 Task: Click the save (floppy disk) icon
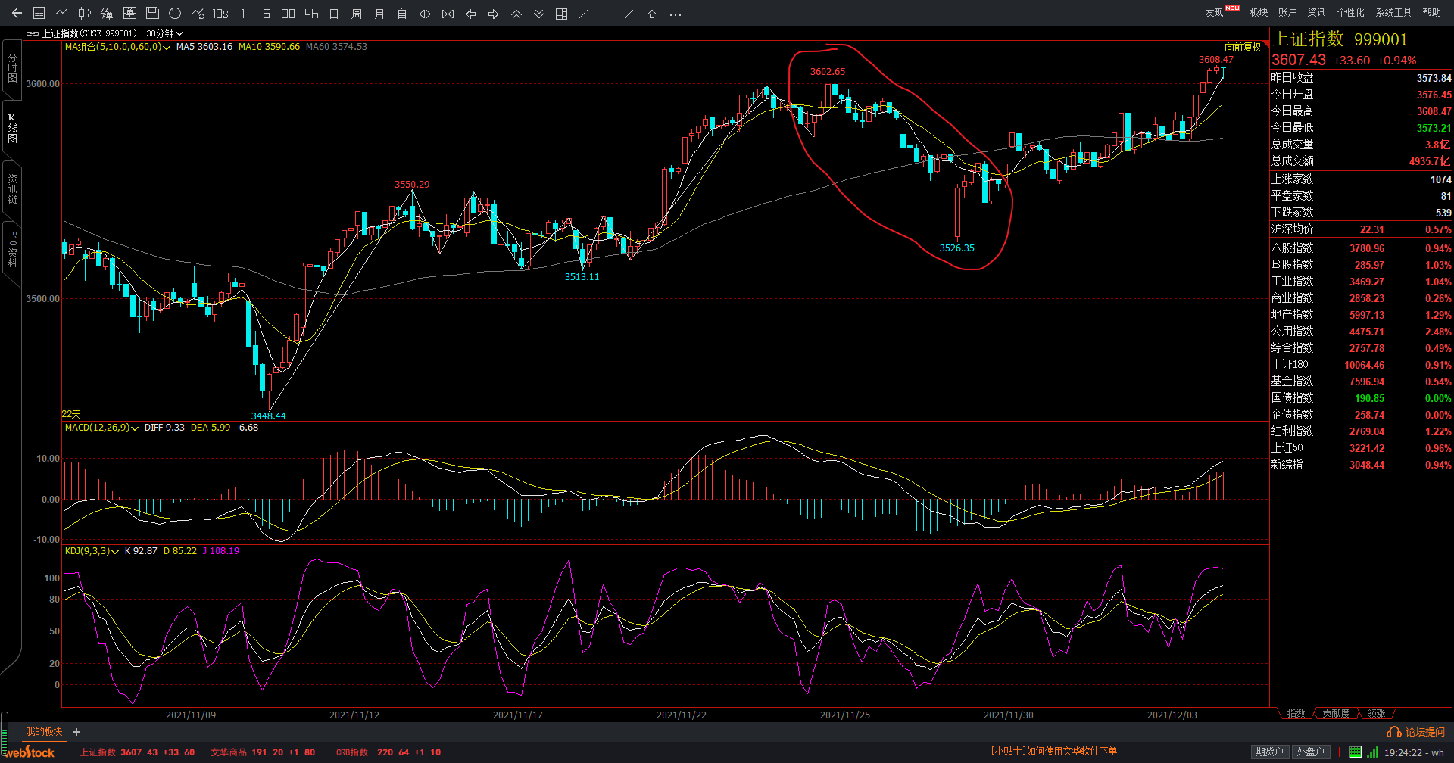click(152, 14)
